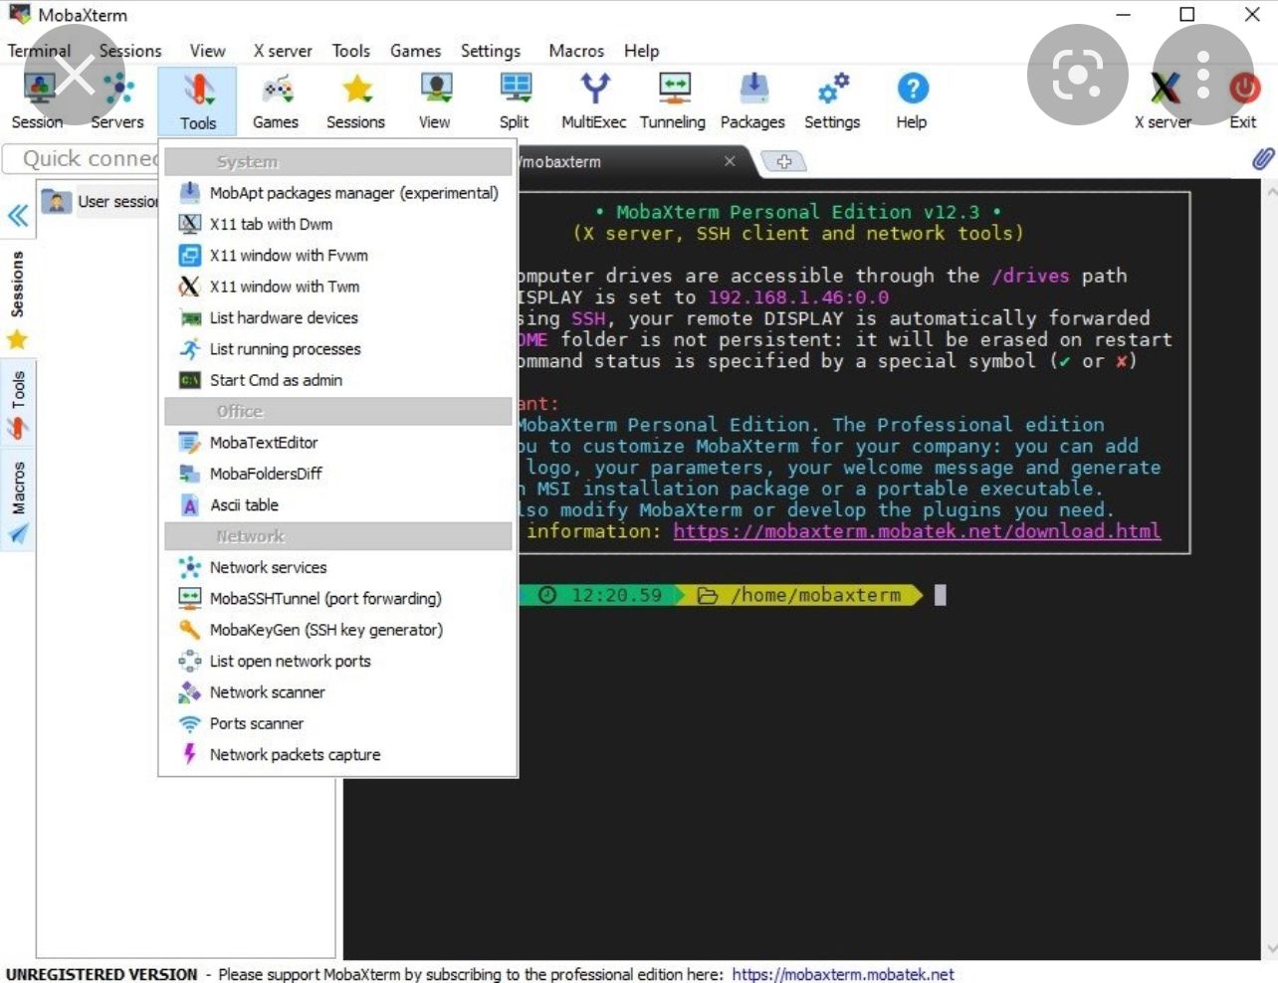Open the Tunneling tool

(673, 98)
